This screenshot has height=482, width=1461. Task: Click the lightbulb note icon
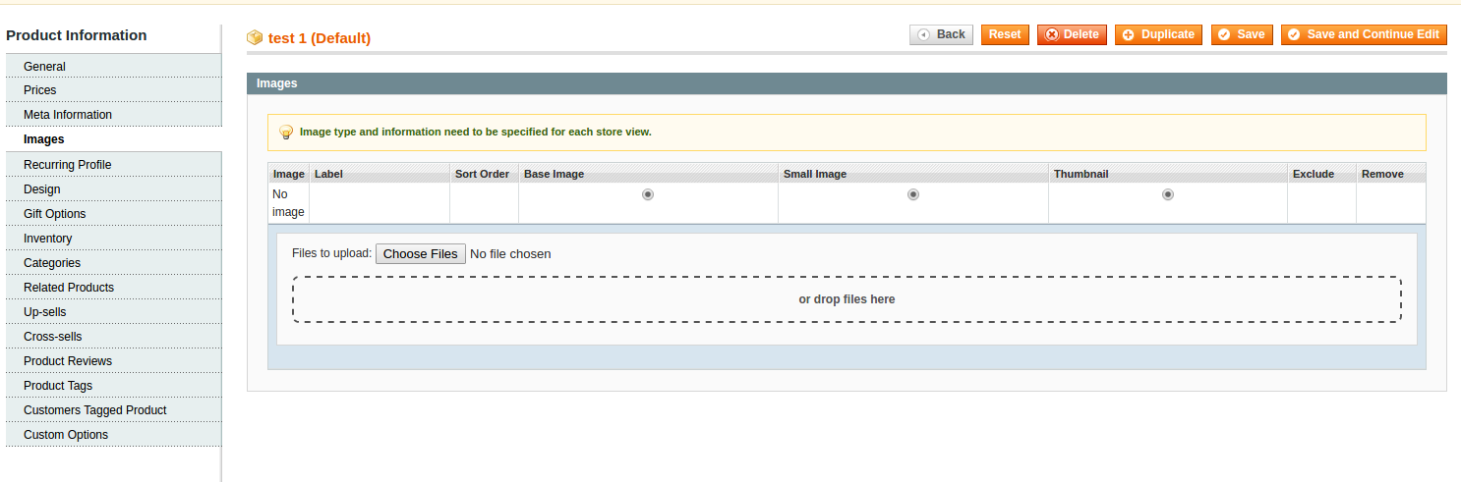pyautogui.click(x=286, y=132)
